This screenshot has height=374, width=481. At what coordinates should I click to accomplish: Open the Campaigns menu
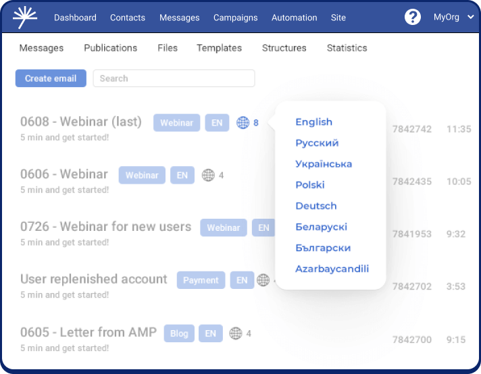(x=236, y=18)
